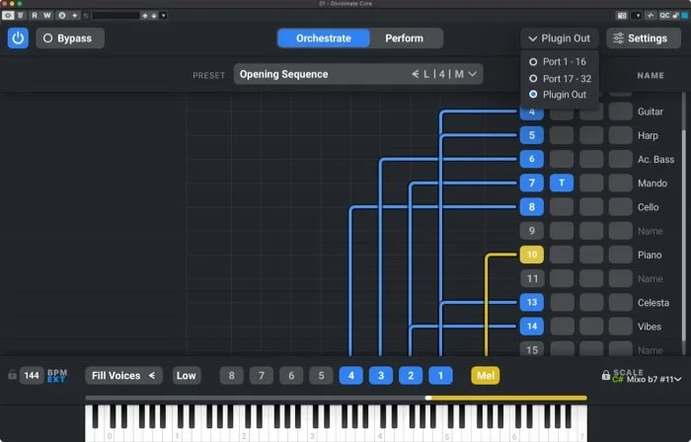Select voice 7 button
The image size is (691, 442).
tap(262, 376)
